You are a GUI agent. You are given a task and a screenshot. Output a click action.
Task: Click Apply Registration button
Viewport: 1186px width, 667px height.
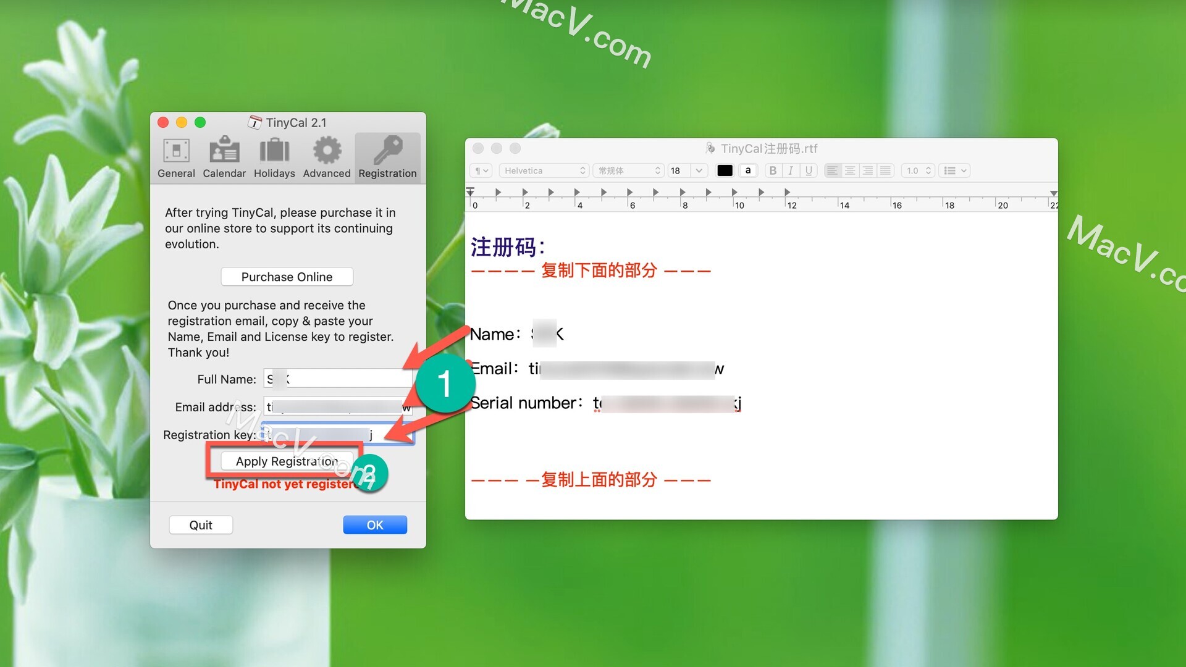[286, 460]
